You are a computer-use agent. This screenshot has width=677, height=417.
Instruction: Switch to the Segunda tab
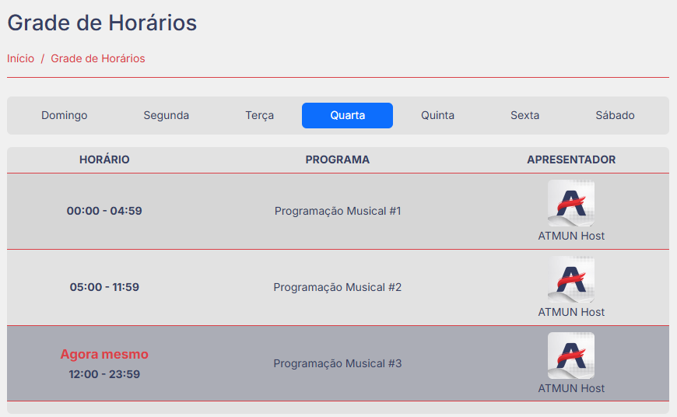(167, 115)
